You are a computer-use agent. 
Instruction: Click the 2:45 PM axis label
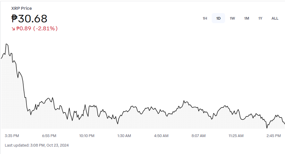(273, 136)
